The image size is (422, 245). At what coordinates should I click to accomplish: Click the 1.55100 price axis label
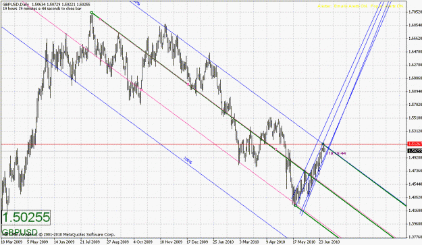coord(415,118)
